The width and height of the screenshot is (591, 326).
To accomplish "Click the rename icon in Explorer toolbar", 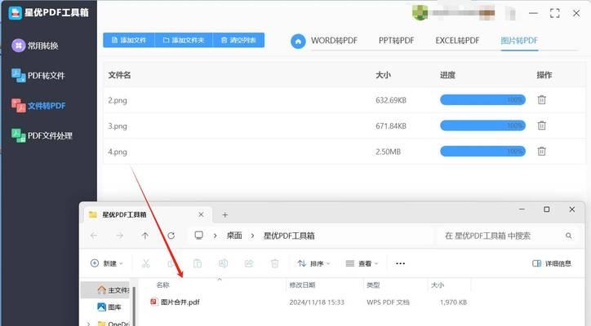I will coord(223,263).
